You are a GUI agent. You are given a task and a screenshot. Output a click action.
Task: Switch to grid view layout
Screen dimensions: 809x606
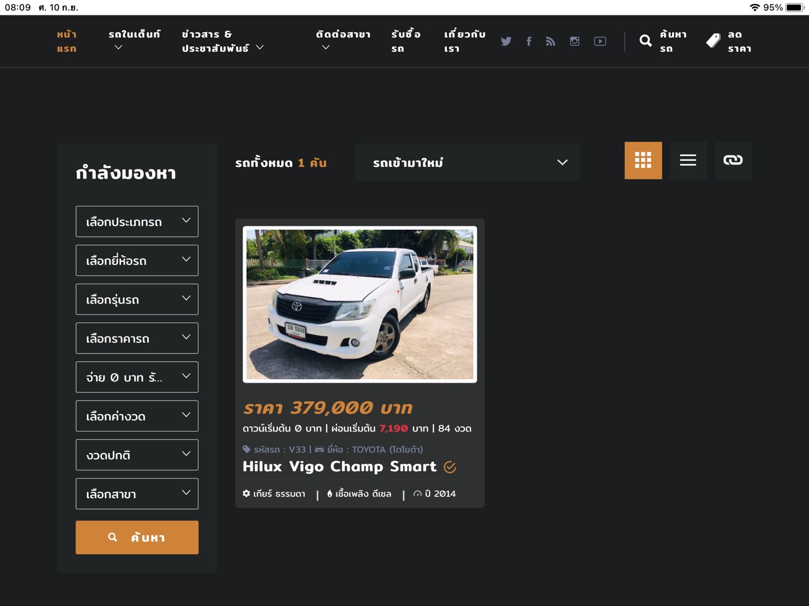[x=643, y=161]
